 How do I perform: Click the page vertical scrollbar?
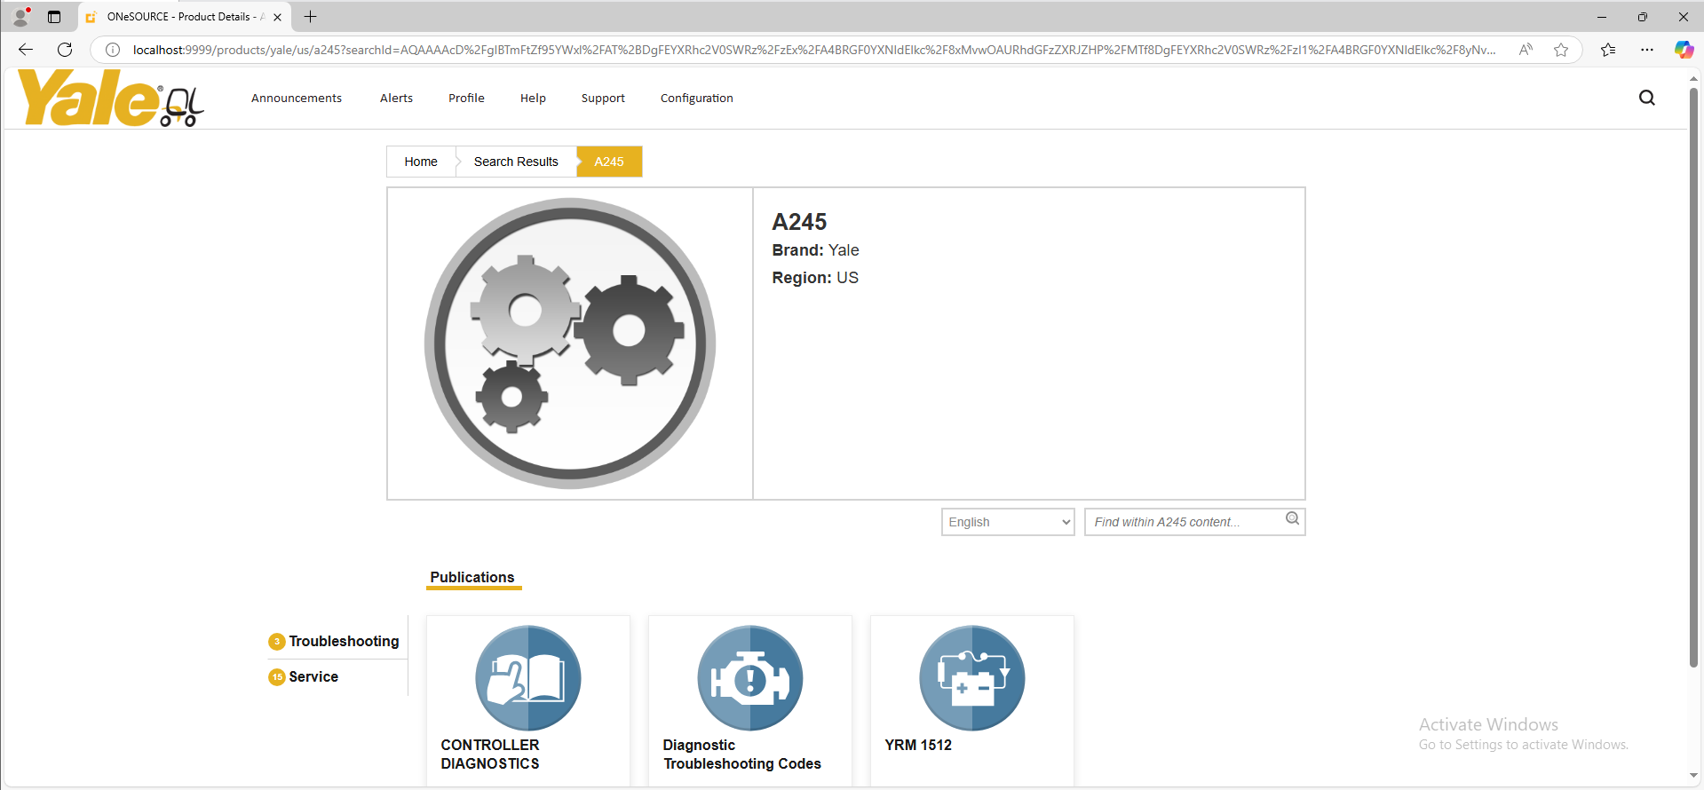click(1694, 377)
